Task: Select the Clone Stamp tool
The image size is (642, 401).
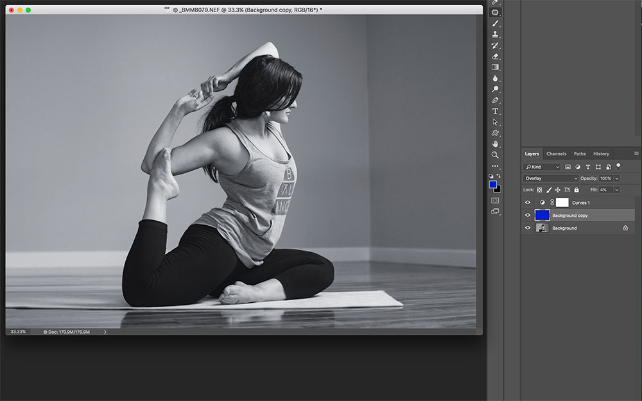Action: [x=495, y=35]
